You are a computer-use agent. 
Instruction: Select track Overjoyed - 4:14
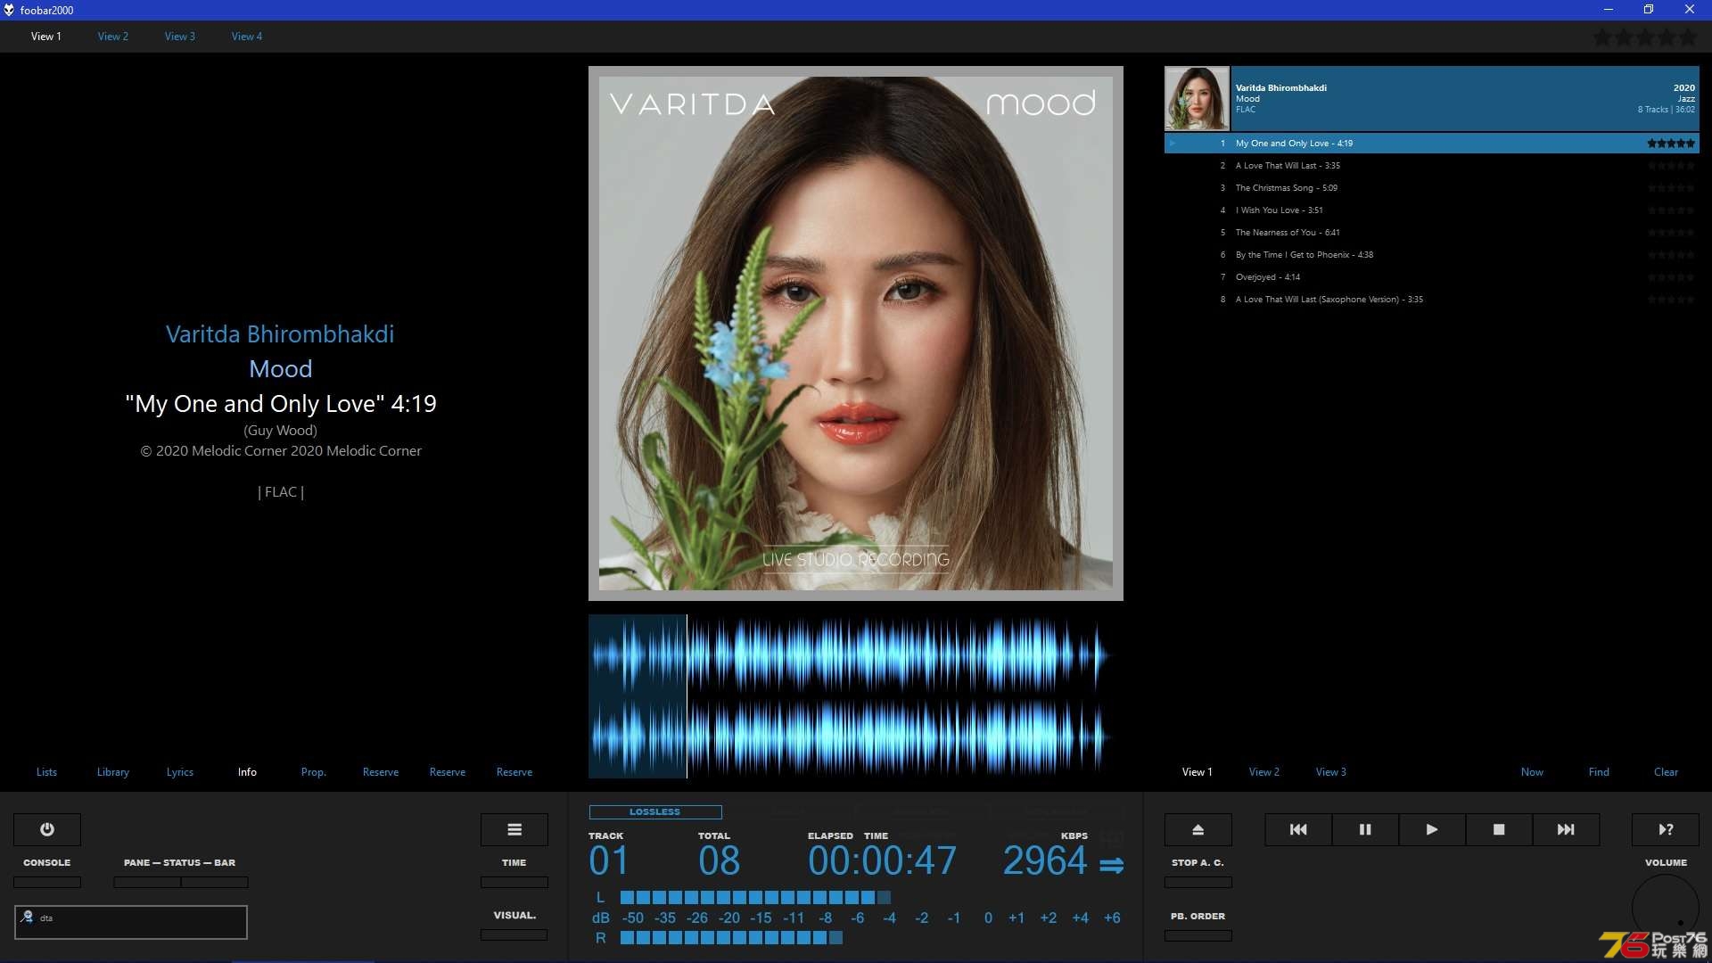[x=1432, y=277]
